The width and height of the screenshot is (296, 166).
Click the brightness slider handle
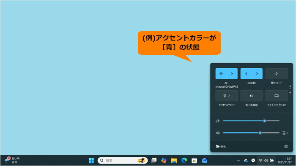[264, 121]
